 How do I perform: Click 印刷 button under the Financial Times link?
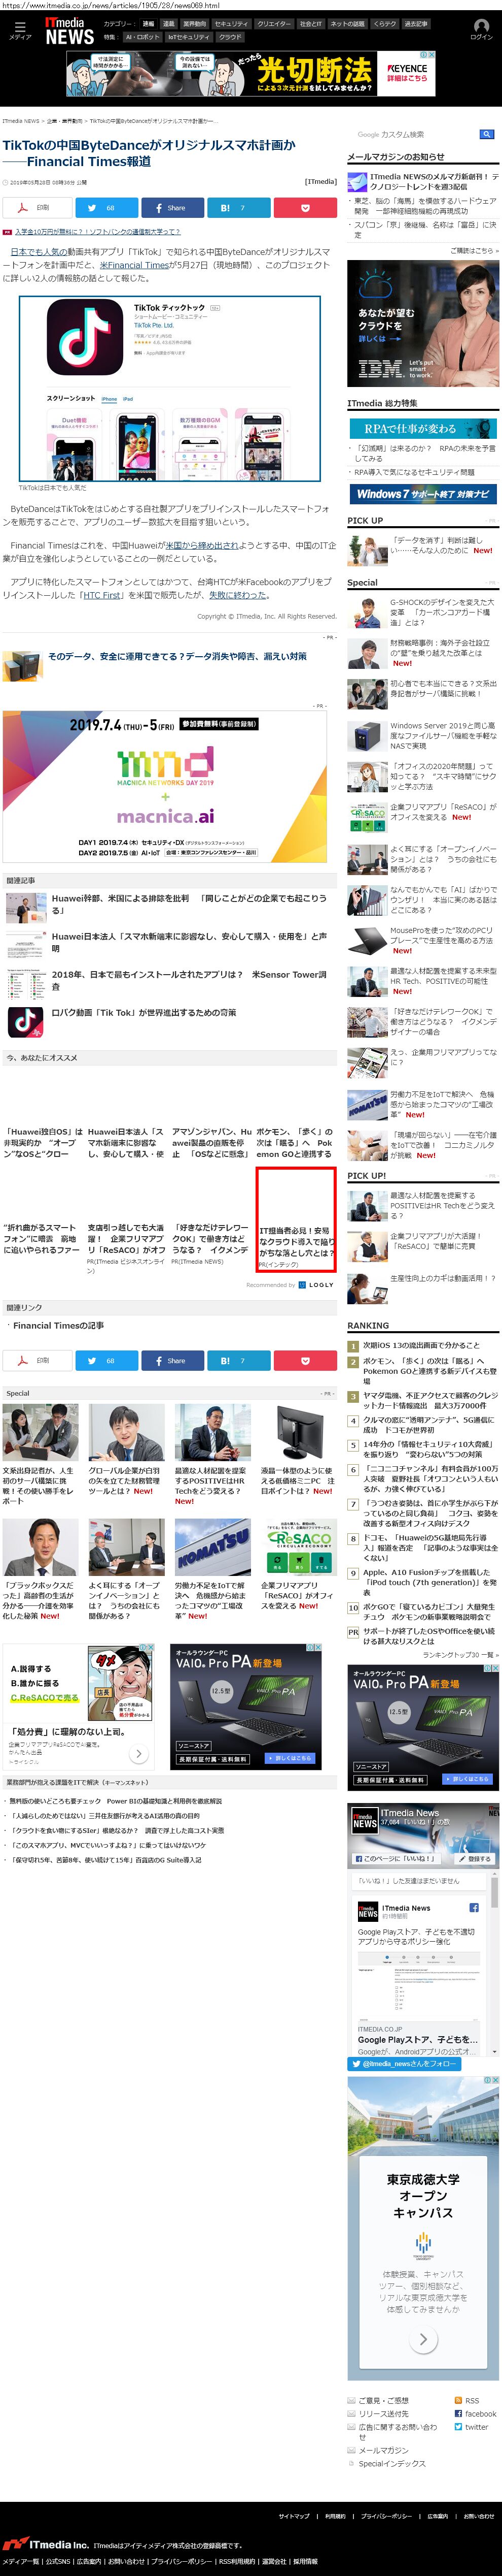(x=37, y=1360)
